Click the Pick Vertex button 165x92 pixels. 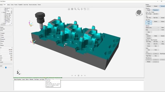tap(148, 42)
